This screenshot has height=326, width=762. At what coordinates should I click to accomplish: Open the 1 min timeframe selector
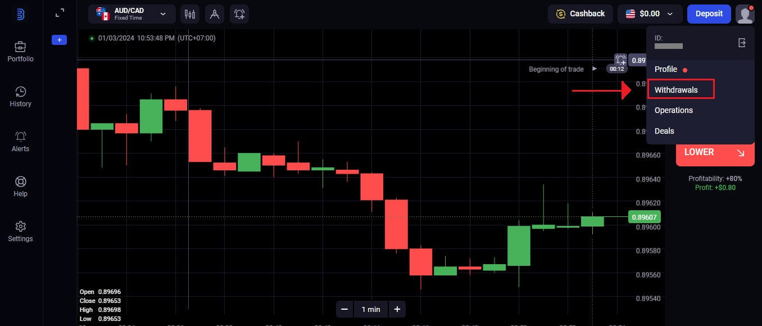pos(371,309)
